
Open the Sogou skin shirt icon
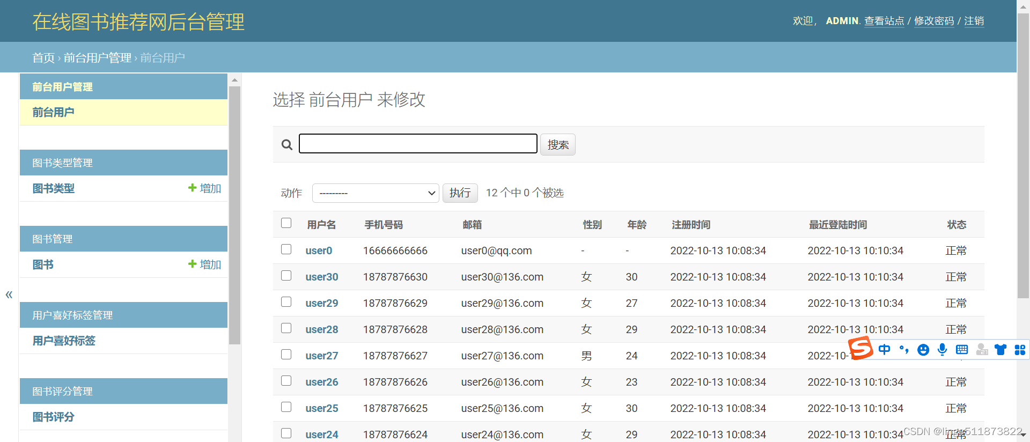[1000, 350]
